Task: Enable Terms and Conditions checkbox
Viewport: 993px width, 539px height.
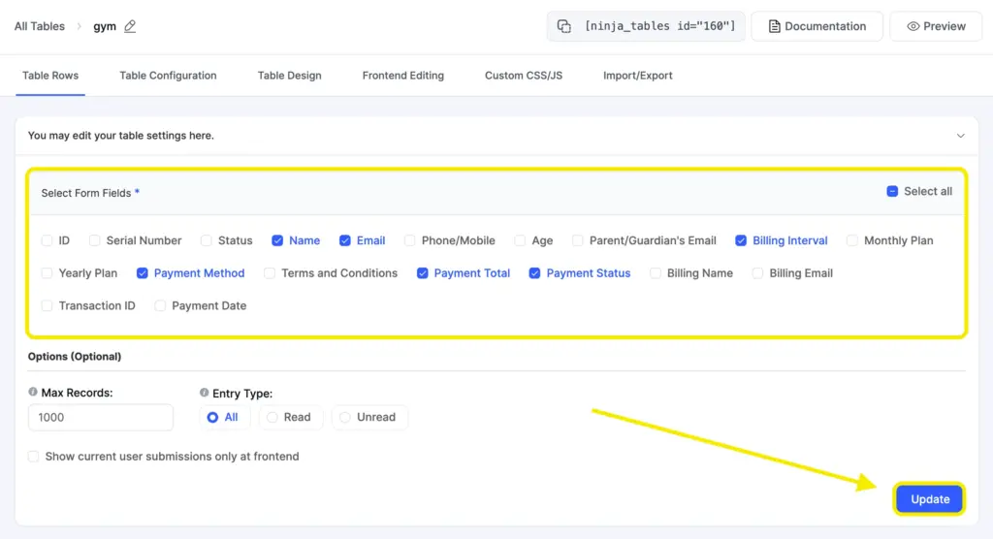Action: pos(270,273)
